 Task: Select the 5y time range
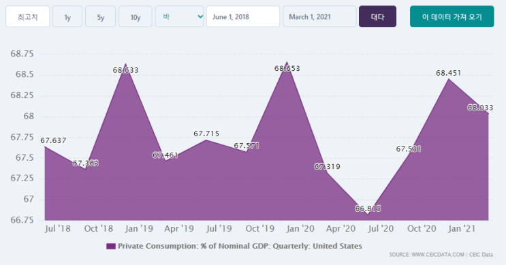[100, 16]
